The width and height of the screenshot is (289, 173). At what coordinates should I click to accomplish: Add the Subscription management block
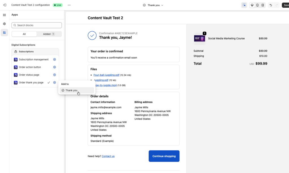[54, 59]
